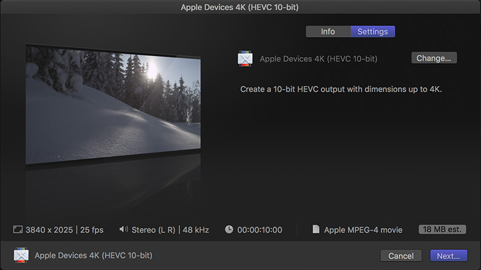481x270 pixels.
Task: Click the window title 'Apple Devices 4K (HEVC 10-bit)'
Action: point(240,7)
